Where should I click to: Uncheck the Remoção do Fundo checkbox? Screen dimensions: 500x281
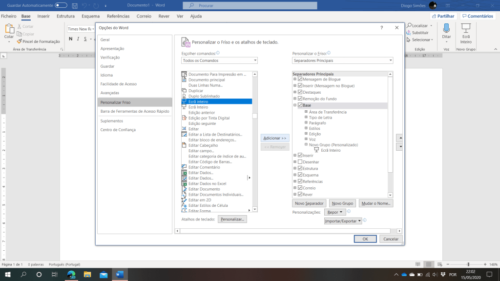click(300, 99)
